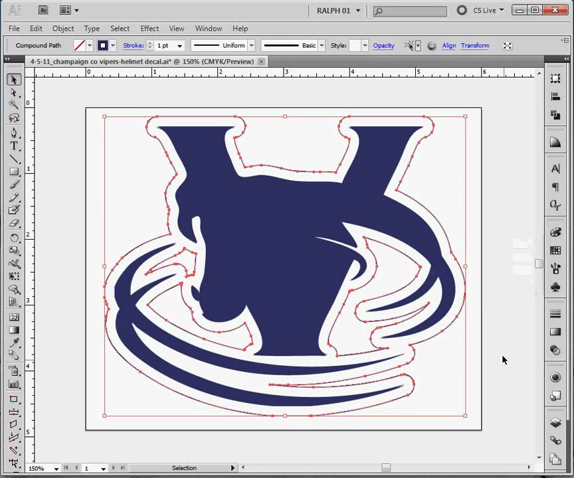This screenshot has height=478, width=574.
Task: Select the Type tool
Action: [14, 145]
